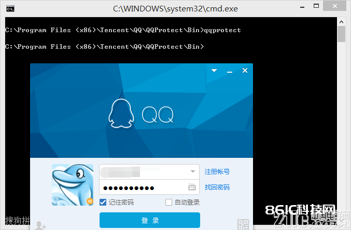Click the QQ penguin logo

[x=121, y=113]
